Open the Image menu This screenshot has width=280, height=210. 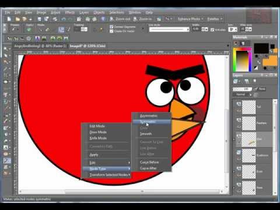click(41, 12)
